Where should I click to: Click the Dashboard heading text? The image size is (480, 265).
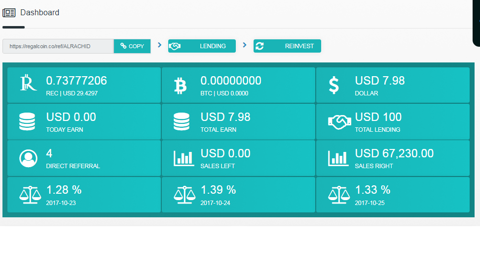pyautogui.click(x=40, y=12)
